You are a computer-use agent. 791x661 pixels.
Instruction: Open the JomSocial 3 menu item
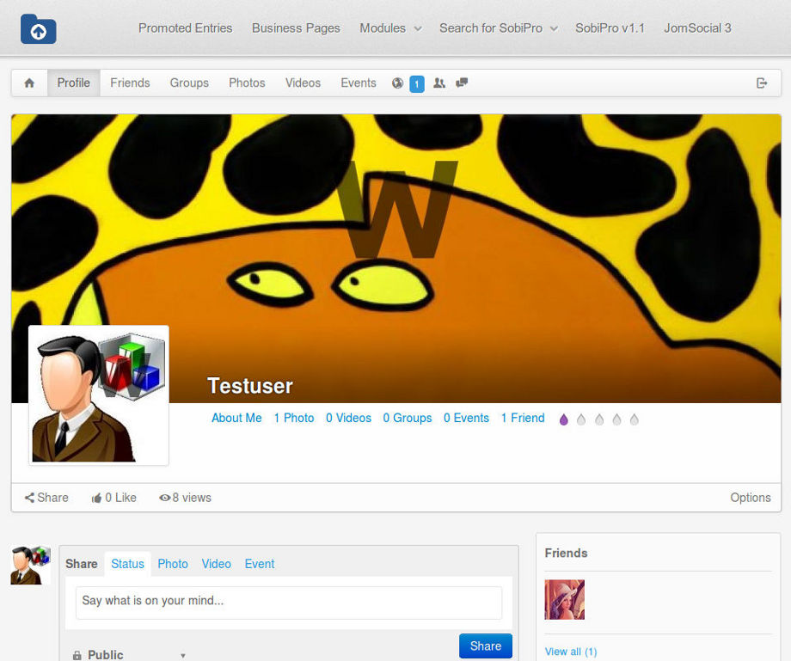click(697, 28)
